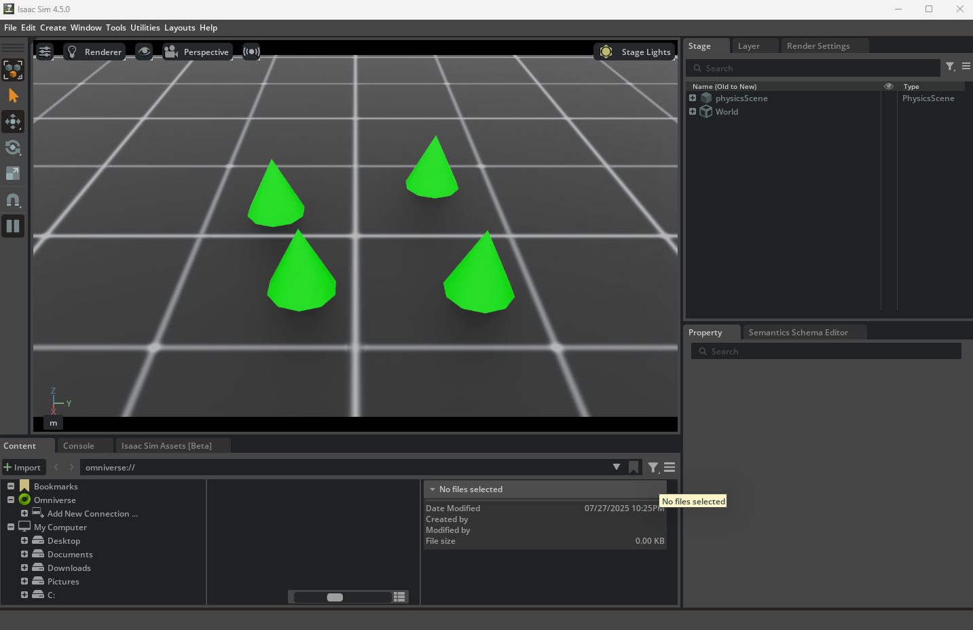The width and height of the screenshot is (973, 630).
Task: Switch to the Render Settings tab
Action: pos(818,46)
